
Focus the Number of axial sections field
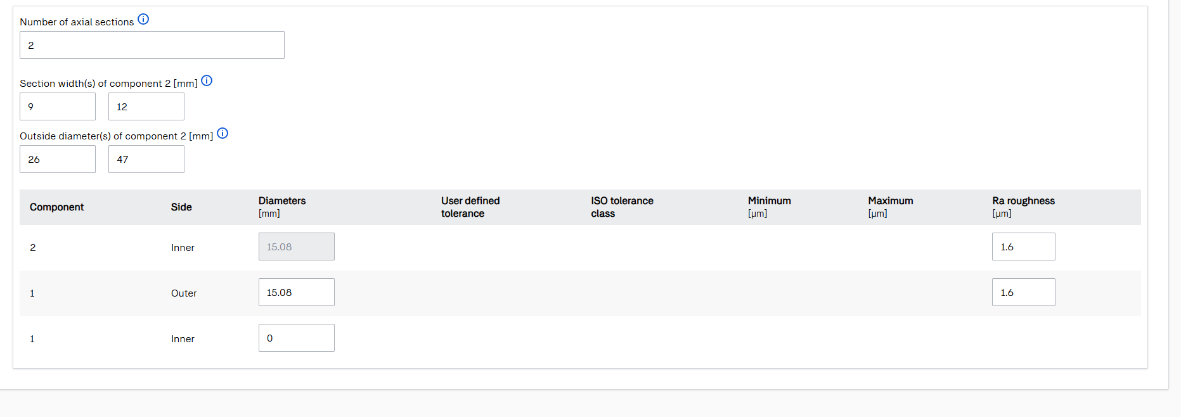(152, 45)
